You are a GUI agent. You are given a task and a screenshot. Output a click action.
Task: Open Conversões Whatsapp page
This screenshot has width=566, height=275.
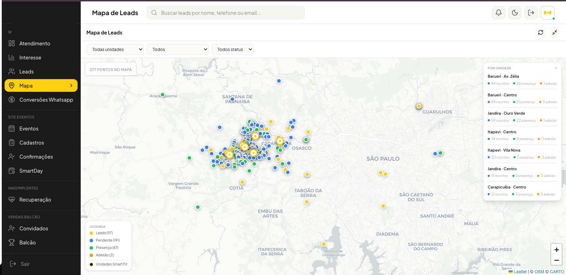point(41,100)
